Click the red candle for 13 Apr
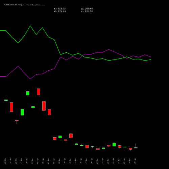Screen dimensions: 169x169 tap(71, 136)
